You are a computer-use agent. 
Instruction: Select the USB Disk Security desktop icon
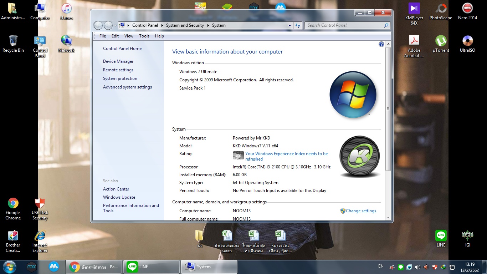(x=40, y=209)
